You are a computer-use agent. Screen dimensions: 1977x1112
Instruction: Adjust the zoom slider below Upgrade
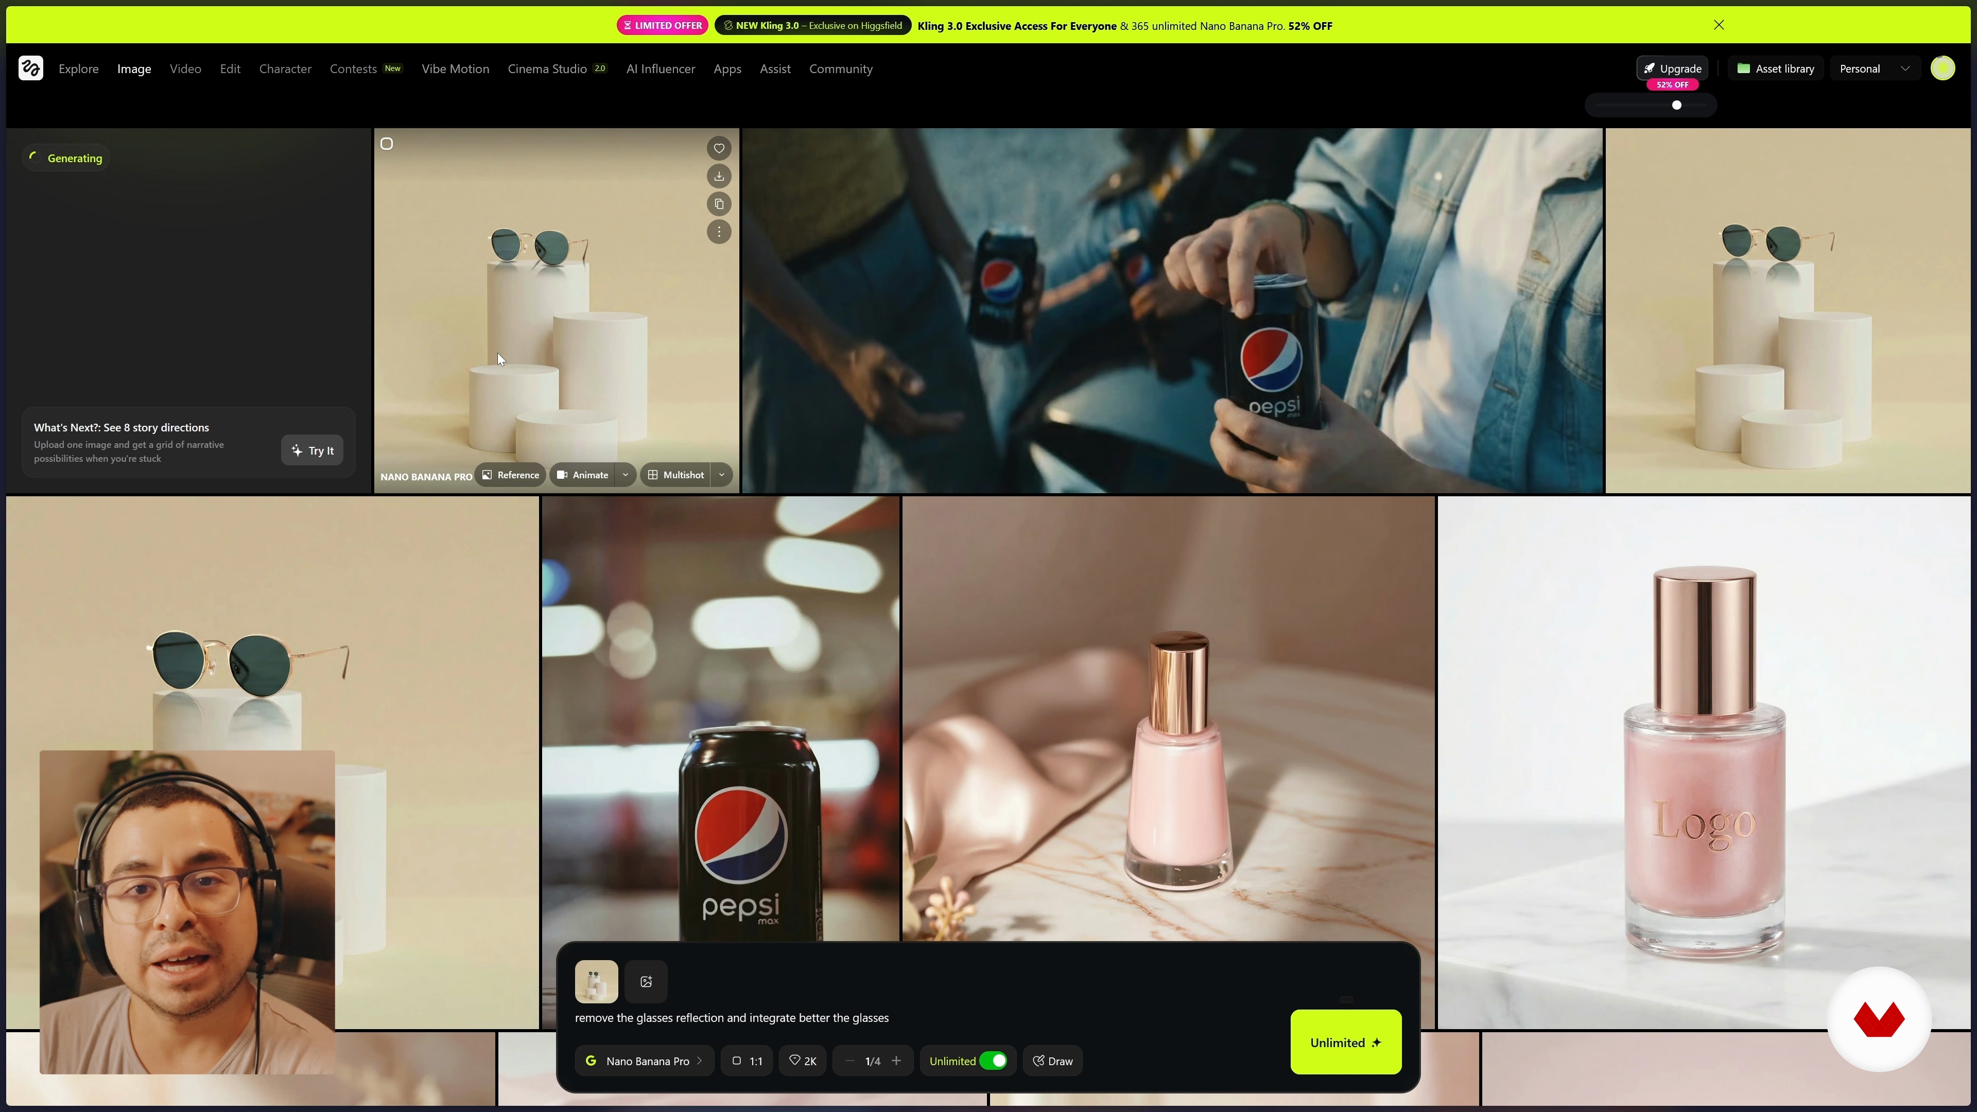point(1651,105)
